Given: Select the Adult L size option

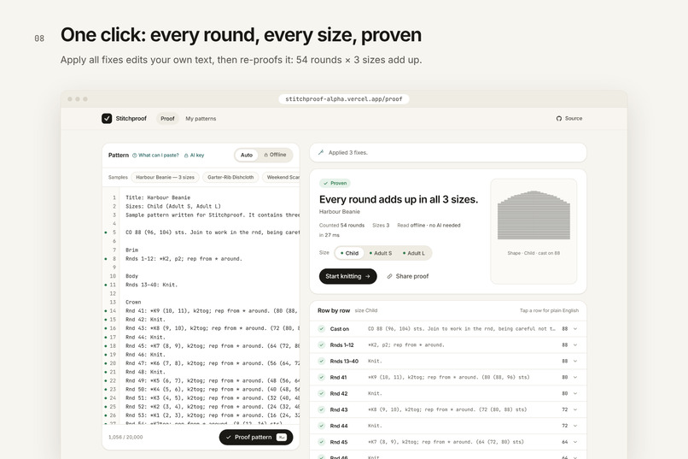Looking at the screenshot, I should point(414,253).
